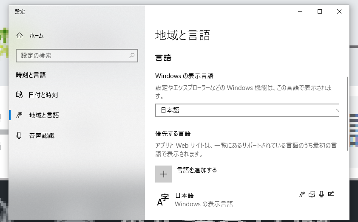The height and width of the screenshot is (222, 358).
Task: Go to ホーム settings home
Action: pos(37,36)
